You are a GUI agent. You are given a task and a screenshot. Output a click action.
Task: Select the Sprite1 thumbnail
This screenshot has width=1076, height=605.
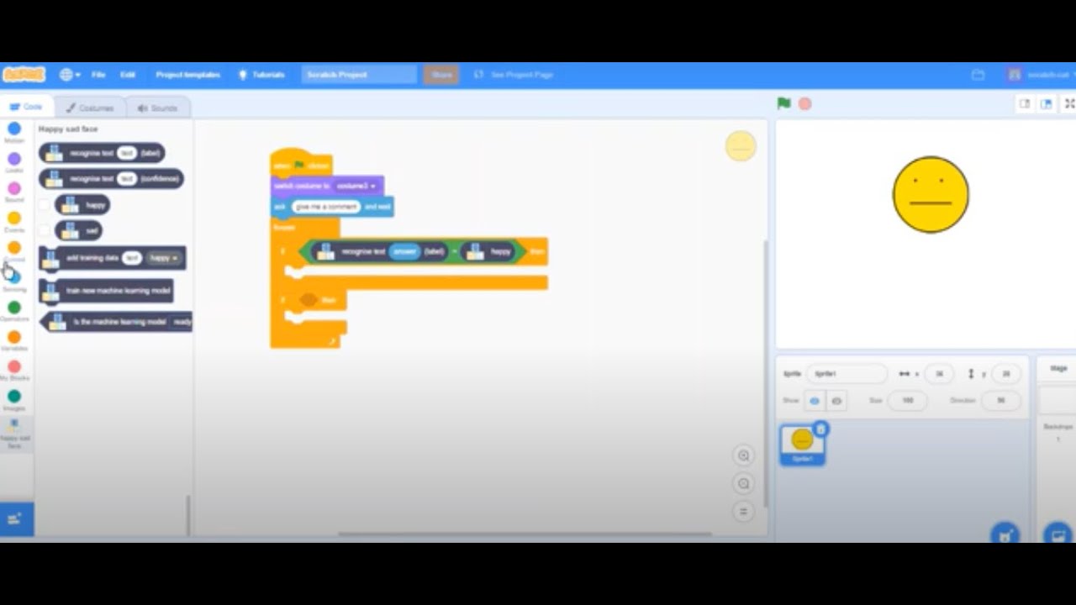pyautogui.click(x=802, y=445)
